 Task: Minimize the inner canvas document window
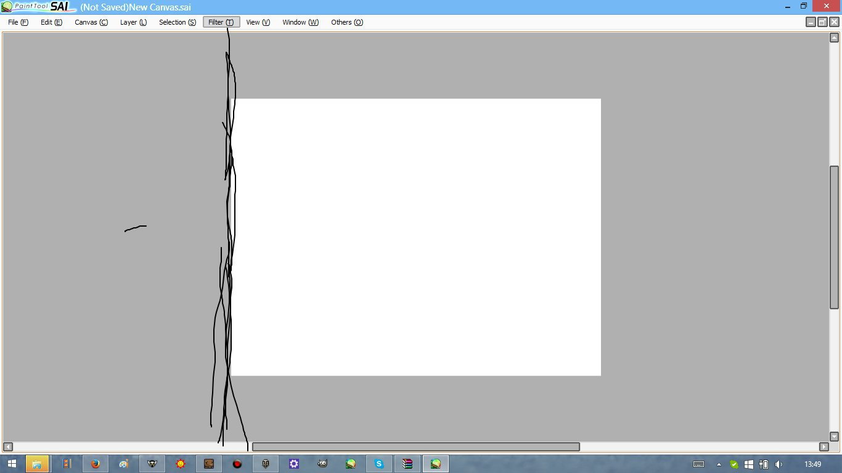point(811,22)
